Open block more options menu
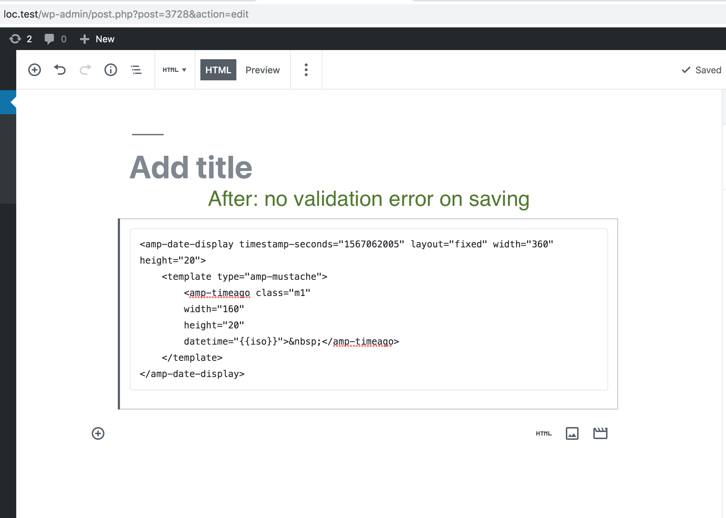The image size is (726, 518). [x=306, y=70]
